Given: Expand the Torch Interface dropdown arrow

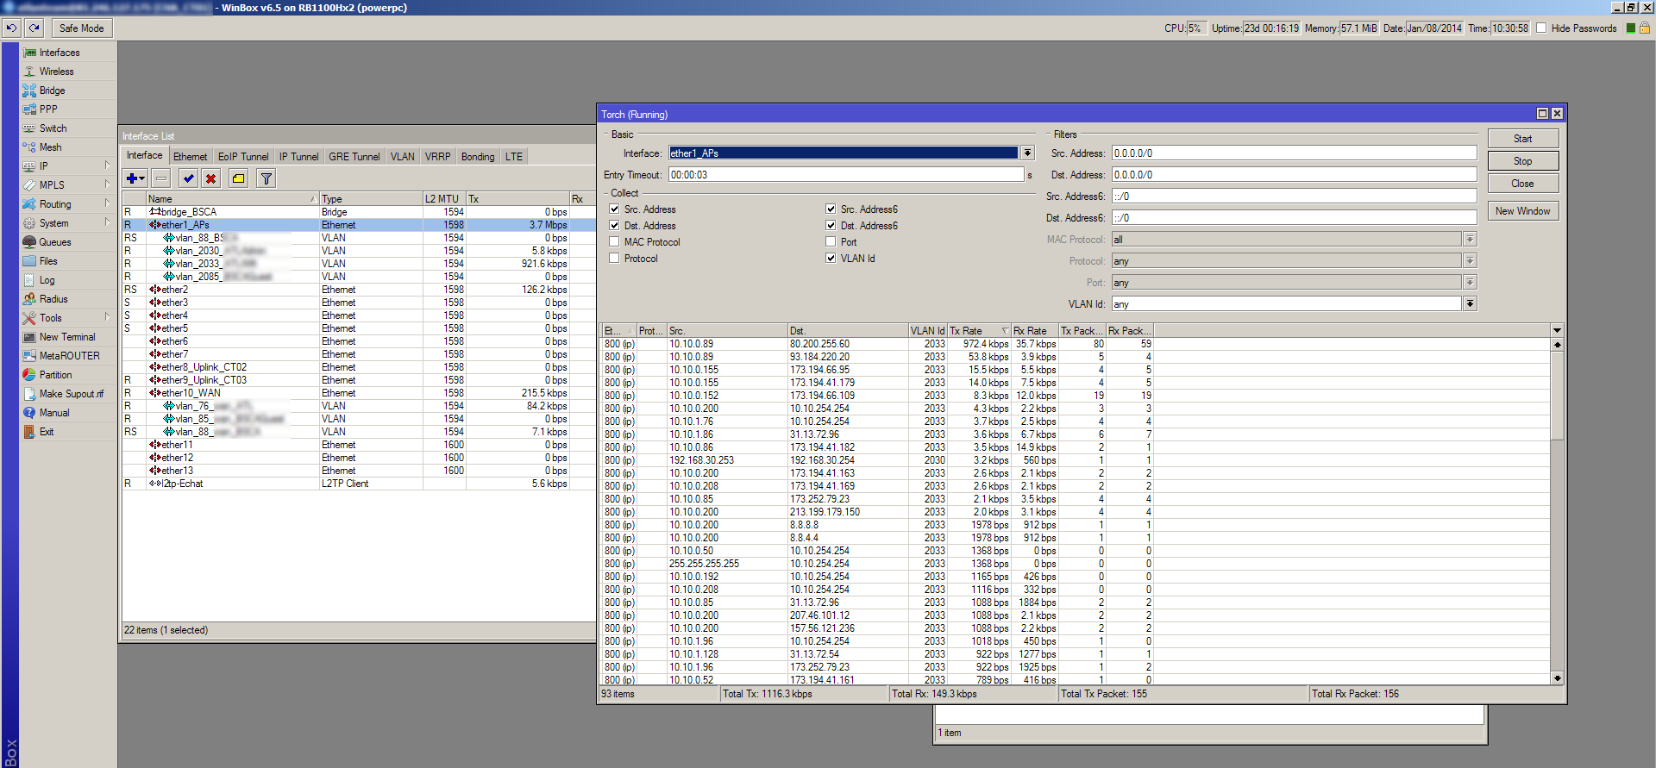Looking at the screenshot, I should click(1027, 153).
